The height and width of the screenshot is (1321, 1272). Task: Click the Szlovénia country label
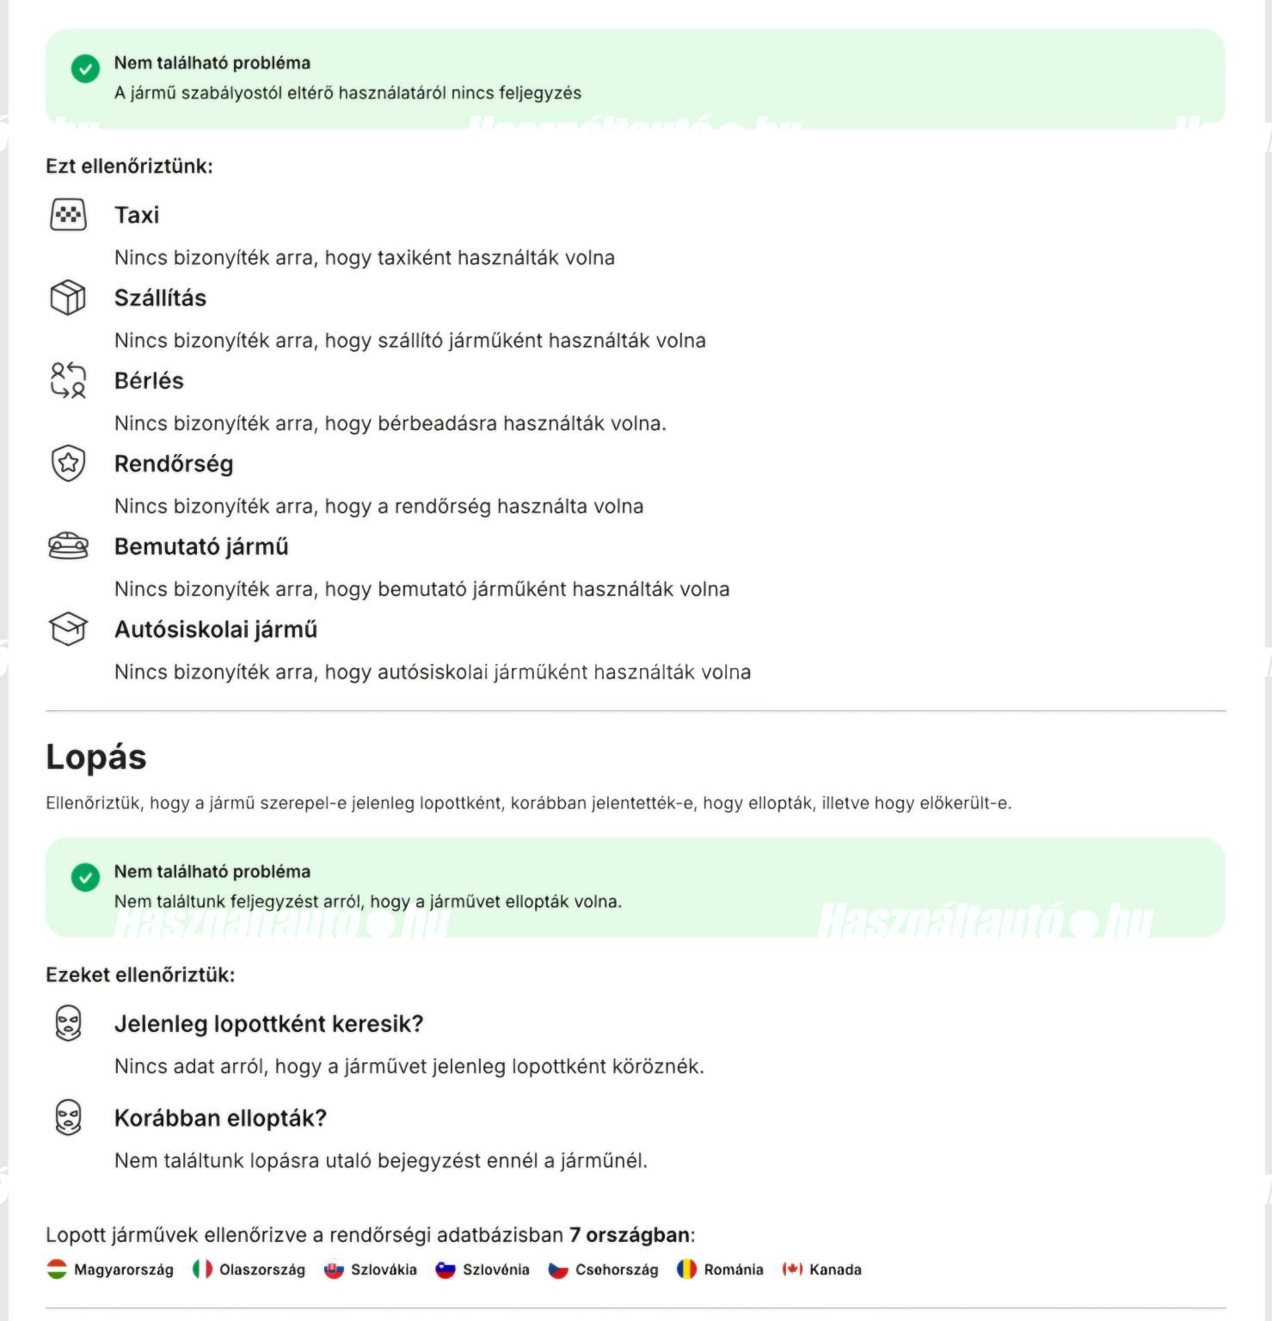tap(496, 1269)
